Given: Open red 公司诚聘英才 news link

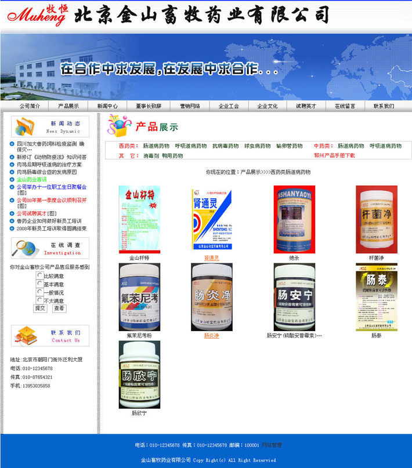Looking at the screenshot, I should [x=32, y=213].
